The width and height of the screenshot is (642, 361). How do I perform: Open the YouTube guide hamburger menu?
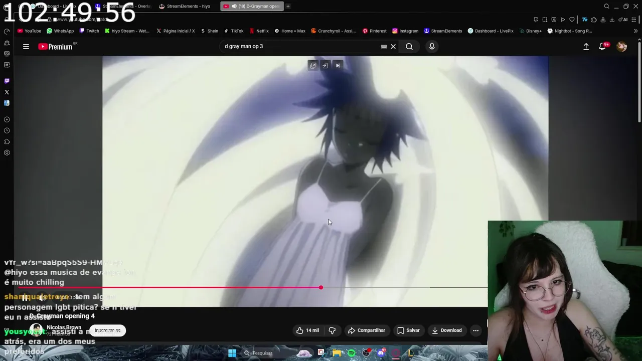pyautogui.click(x=26, y=47)
